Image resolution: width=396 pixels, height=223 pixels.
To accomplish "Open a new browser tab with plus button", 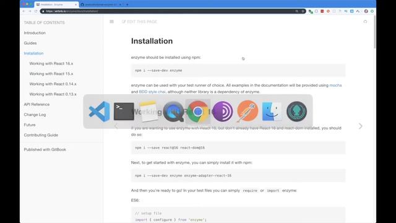I will pos(127,4).
